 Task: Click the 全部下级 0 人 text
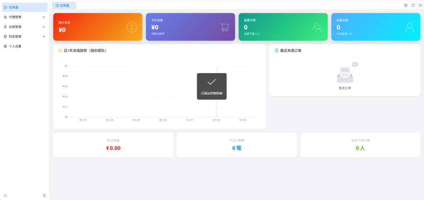[x=252, y=34]
